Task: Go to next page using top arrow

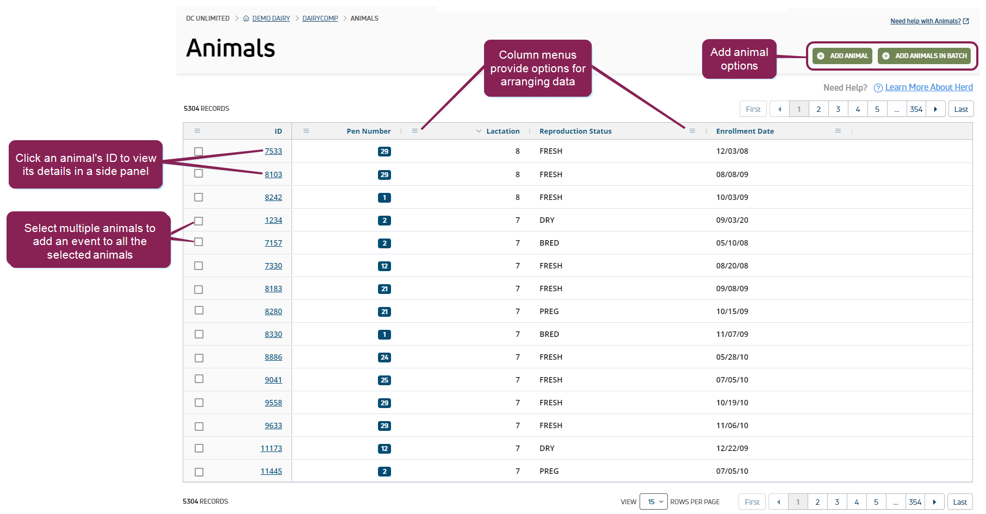Action: point(935,109)
